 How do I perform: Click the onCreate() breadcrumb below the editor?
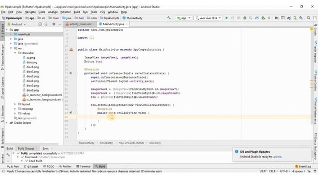(106, 143)
